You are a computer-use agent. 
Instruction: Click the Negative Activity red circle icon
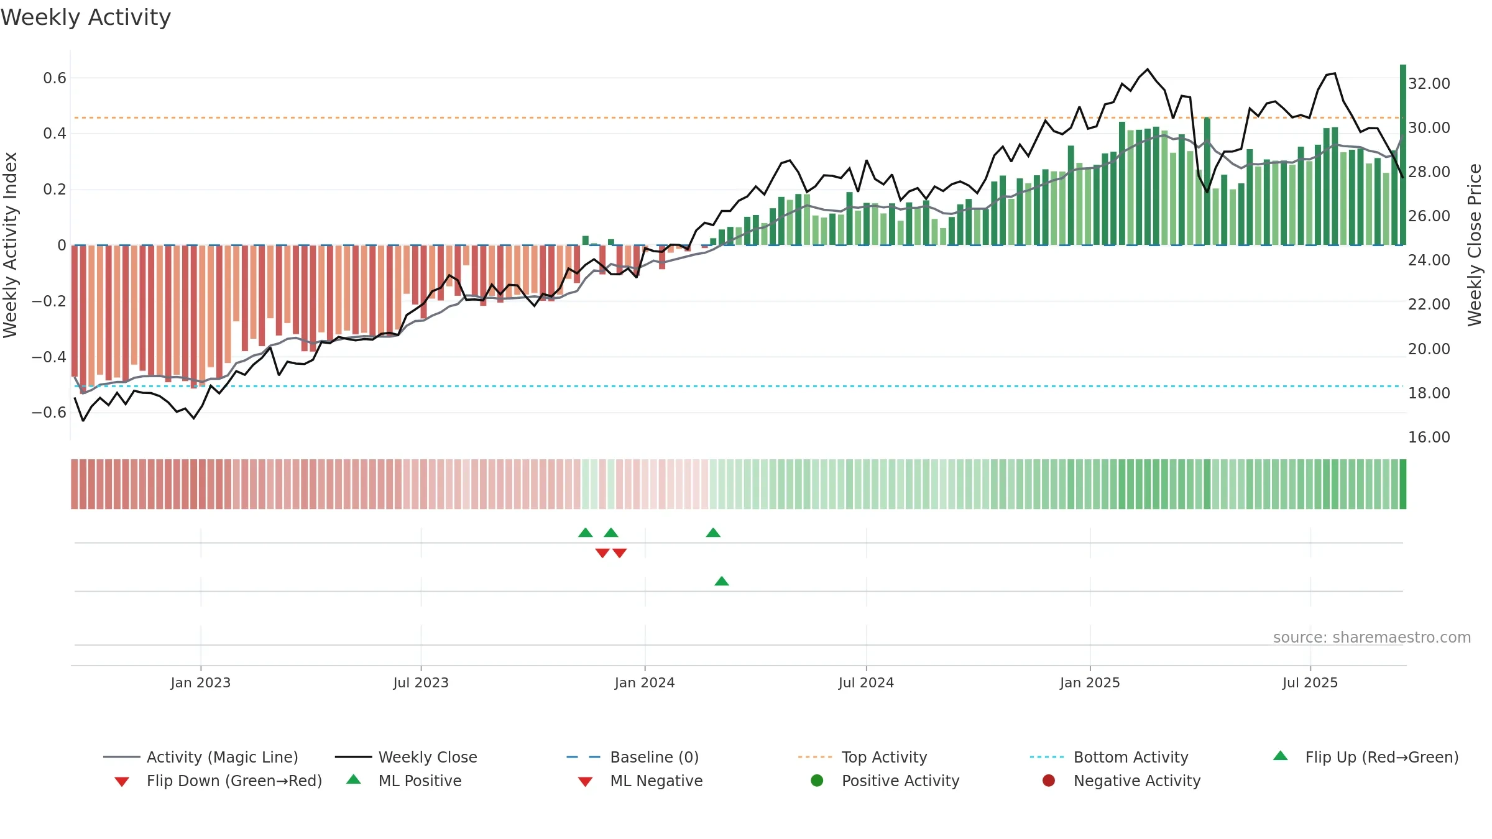point(1049,781)
